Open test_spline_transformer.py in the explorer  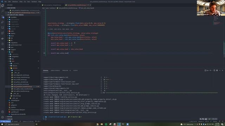click(21, 91)
